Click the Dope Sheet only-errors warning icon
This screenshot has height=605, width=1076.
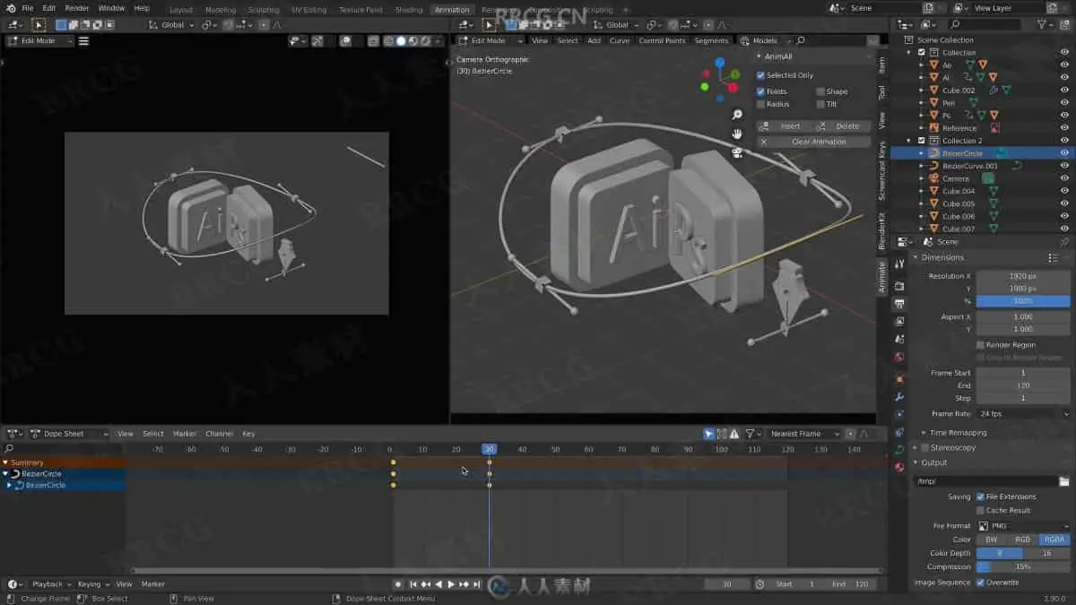click(734, 434)
